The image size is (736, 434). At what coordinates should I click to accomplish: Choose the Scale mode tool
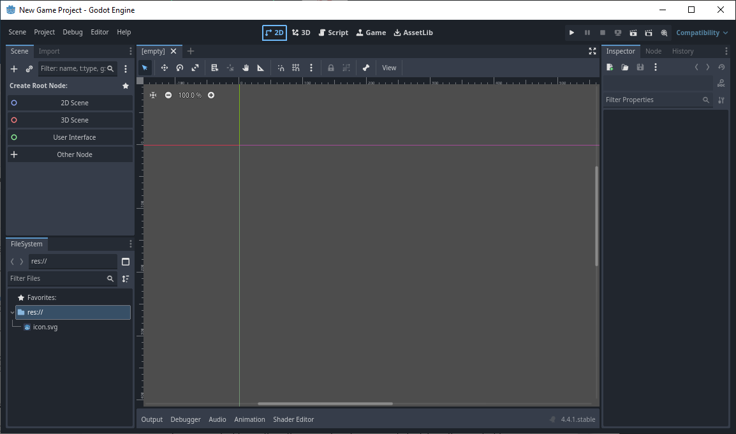(195, 68)
